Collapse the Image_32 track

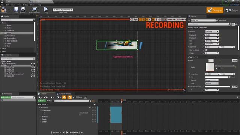tap(38, 104)
